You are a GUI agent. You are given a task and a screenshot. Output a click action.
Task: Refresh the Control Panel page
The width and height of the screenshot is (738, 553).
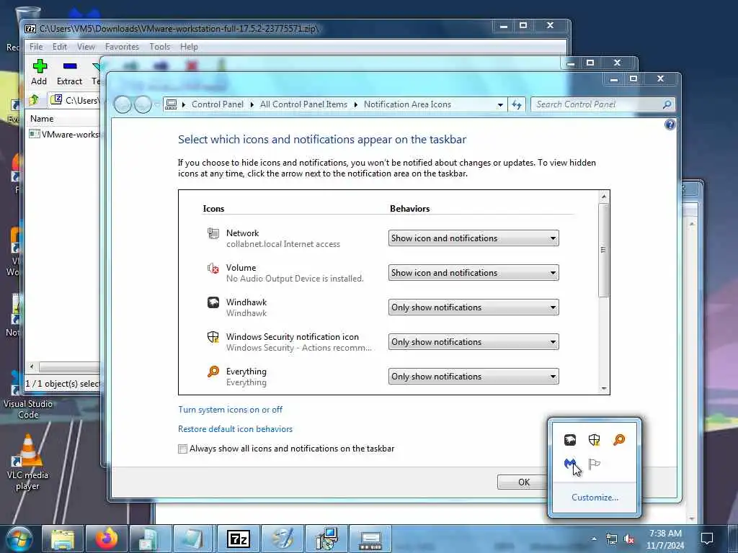[x=517, y=105]
